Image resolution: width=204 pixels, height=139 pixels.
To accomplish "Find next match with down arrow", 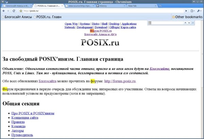I will (x=189, y=23).
